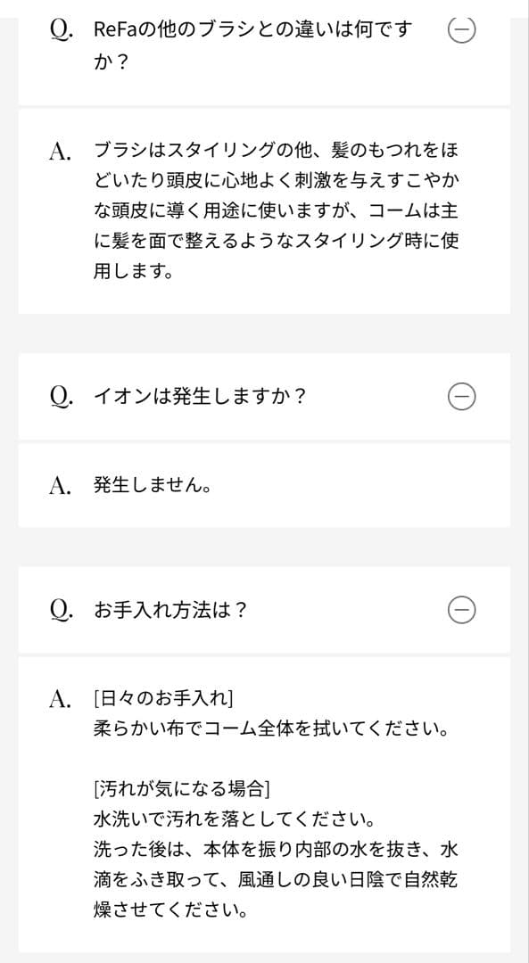Click the A. marker of the first answer
529x963 pixels.
click(57, 150)
